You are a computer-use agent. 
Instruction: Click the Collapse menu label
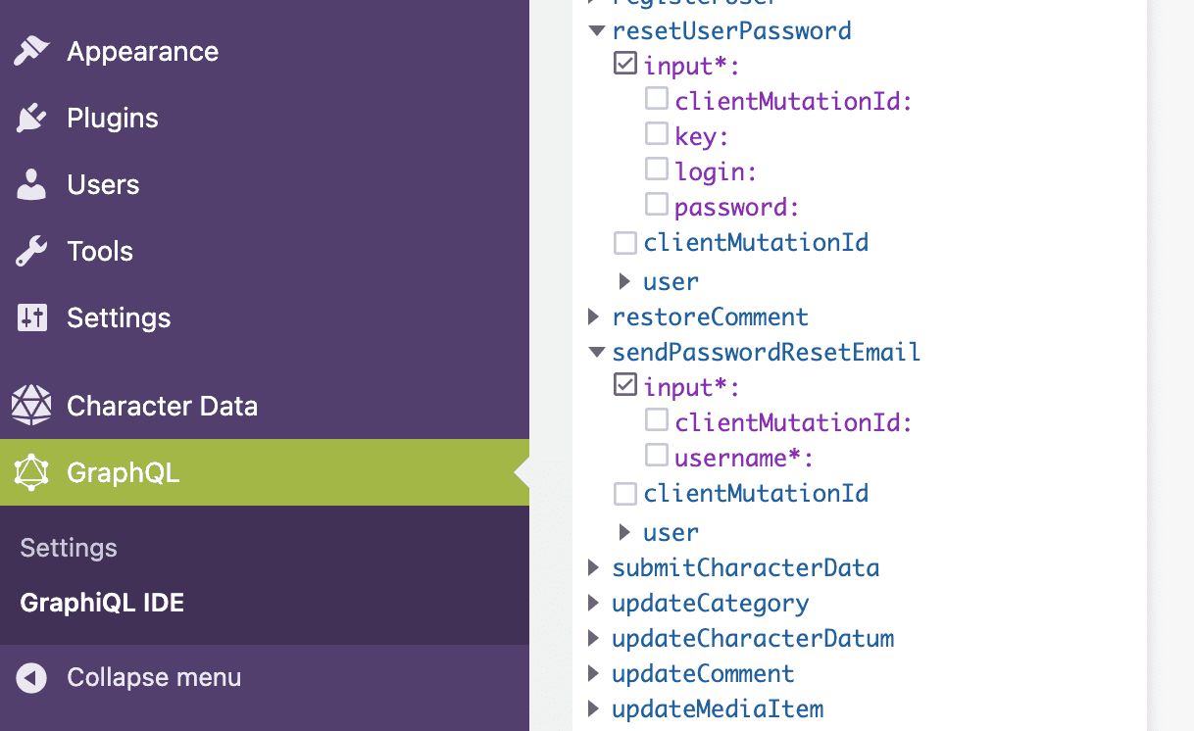(154, 677)
